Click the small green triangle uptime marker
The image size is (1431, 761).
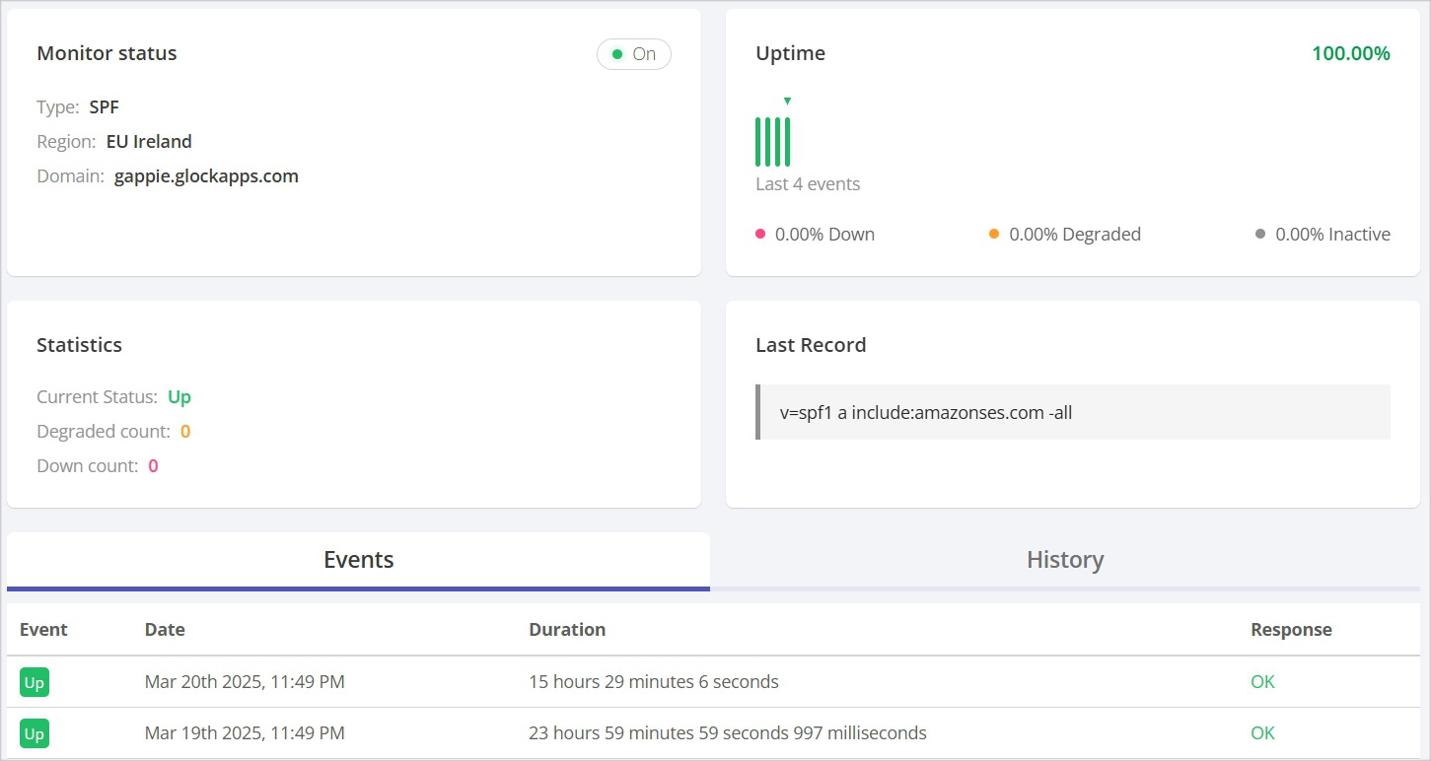787,101
